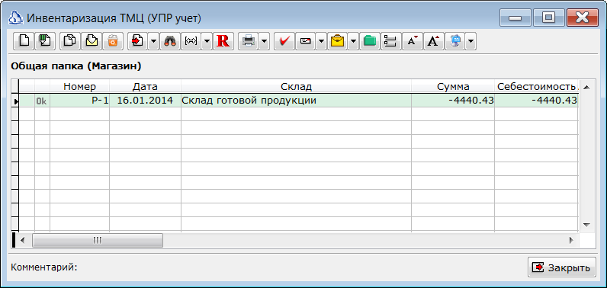Click the horizontal scrollbar left arrow
Image resolution: width=607 pixels, height=288 pixels.
tap(22, 241)
